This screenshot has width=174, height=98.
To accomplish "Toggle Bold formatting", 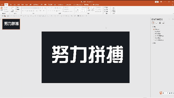I will (x=23, y=11).
